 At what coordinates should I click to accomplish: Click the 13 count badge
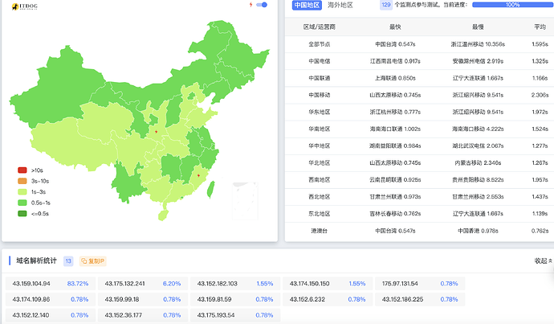[x=68, y=261]
